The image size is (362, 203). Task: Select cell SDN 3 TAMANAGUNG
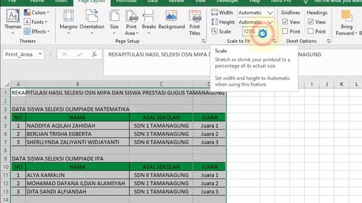[x=161, y=134]
